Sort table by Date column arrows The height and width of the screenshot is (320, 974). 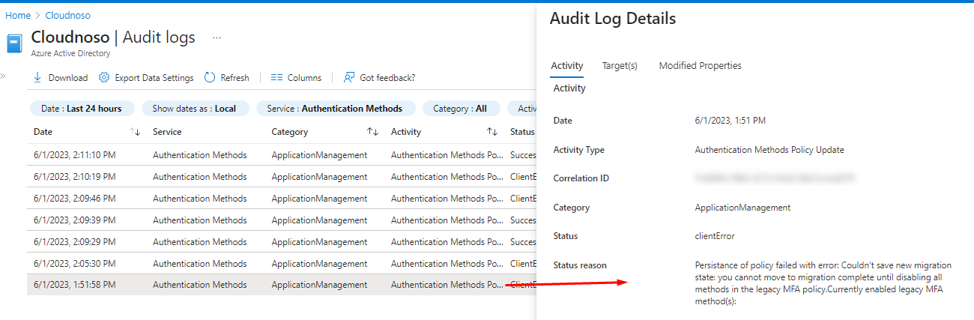coord(135,132)
